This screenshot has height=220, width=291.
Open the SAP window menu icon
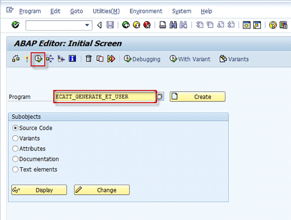coord(10,10)
